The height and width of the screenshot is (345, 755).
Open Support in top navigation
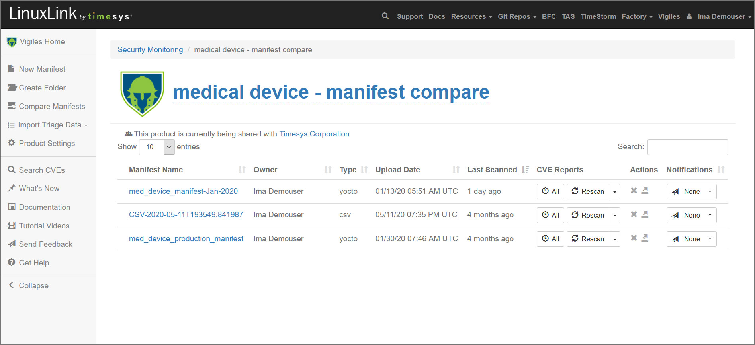(x=410, y=16)
